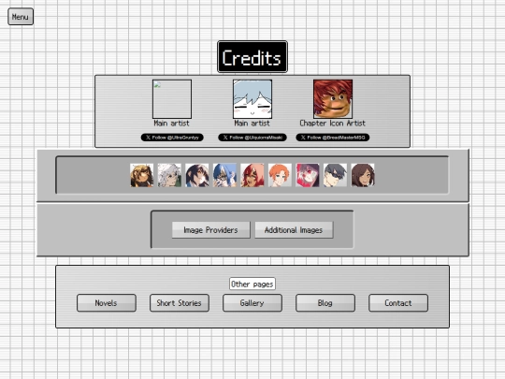
Task: Select the blonde-haired character icon
Action: 142,175
